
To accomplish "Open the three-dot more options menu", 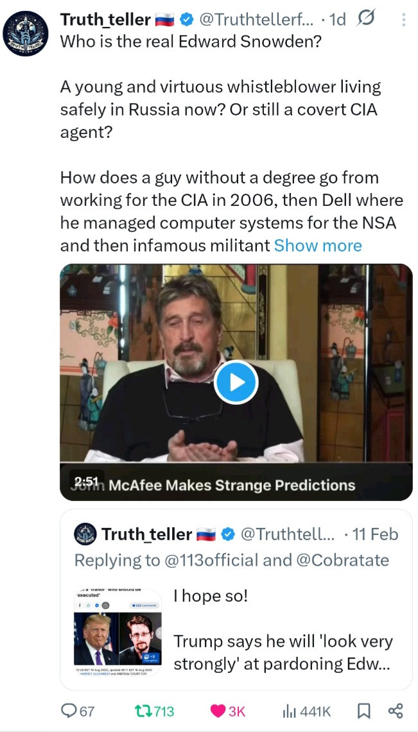I will 403,21.
